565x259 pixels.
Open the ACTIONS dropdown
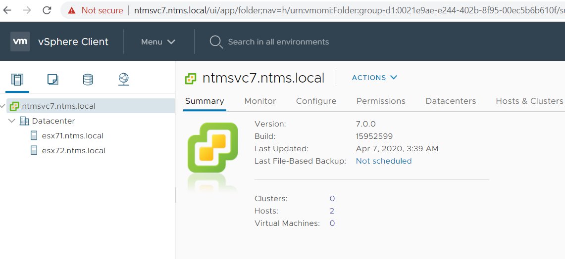tap(374, 78)
